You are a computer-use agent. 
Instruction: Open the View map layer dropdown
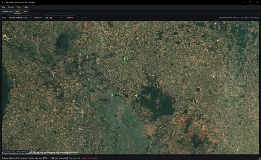20,18
